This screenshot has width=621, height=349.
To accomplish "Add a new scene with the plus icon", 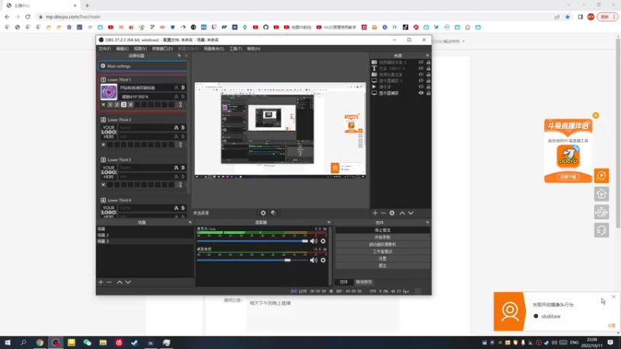I will 101,282.
